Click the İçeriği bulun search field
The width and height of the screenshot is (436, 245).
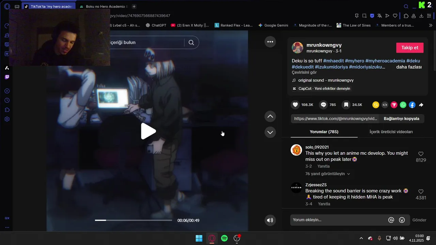coord(146,43)
